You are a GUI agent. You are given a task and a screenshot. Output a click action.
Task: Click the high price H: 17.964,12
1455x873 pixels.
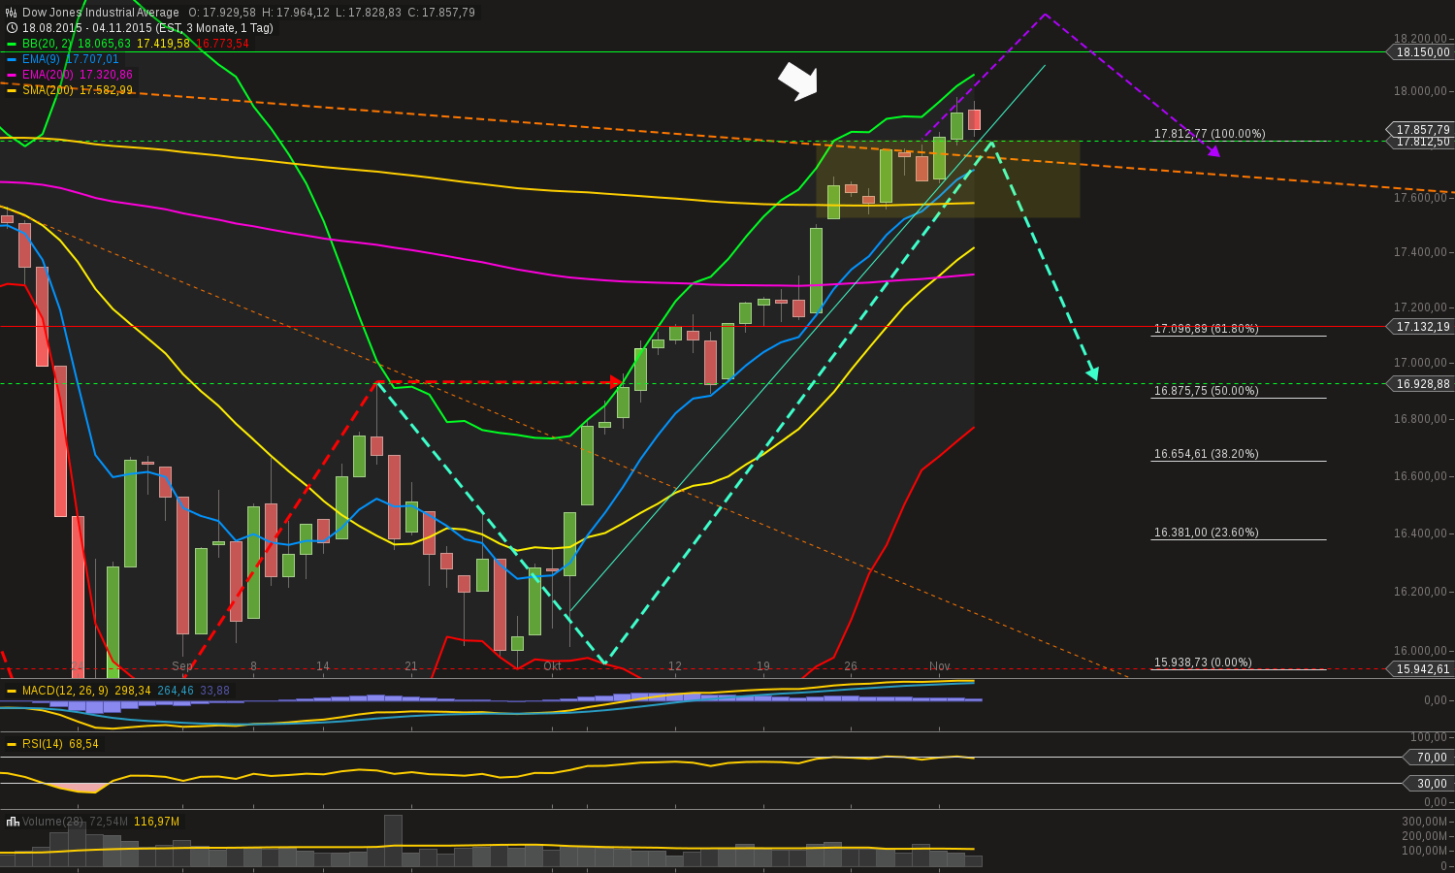click(x=296, y=13)
